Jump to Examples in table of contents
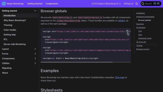163x92 pixels. [x=140, y=24]
